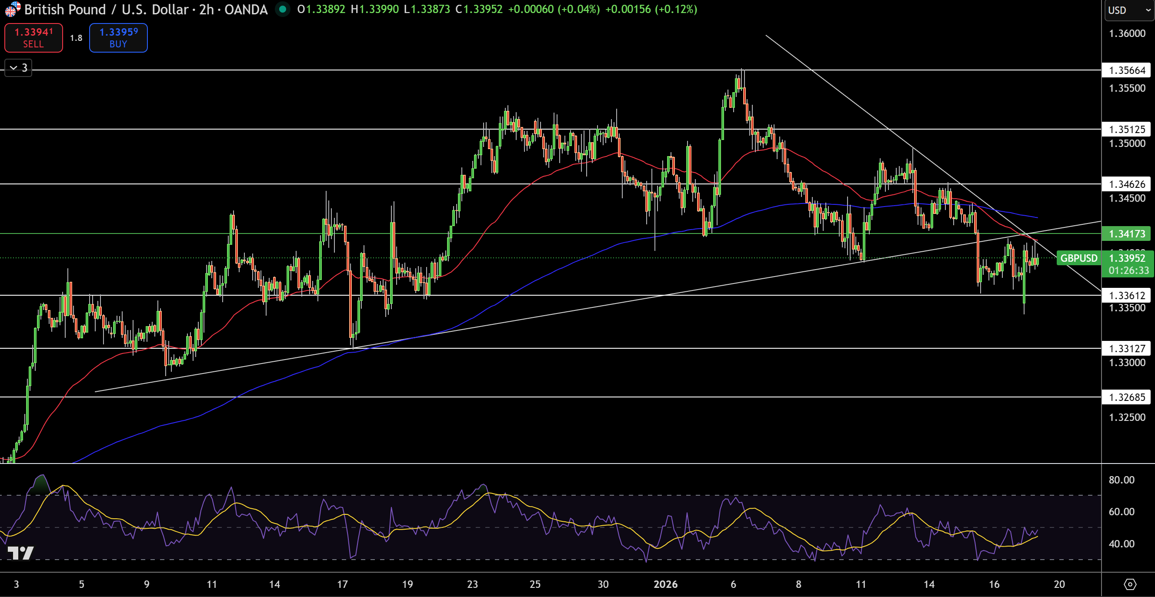Screen dimensions: 1155x597
Task: Click the TradingView logo watermark
Action: tap(20, 553)
